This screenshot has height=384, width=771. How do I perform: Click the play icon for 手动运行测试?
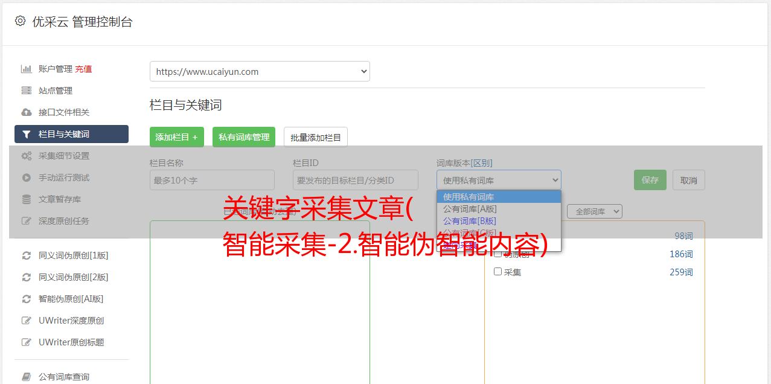tap(27, 178)
